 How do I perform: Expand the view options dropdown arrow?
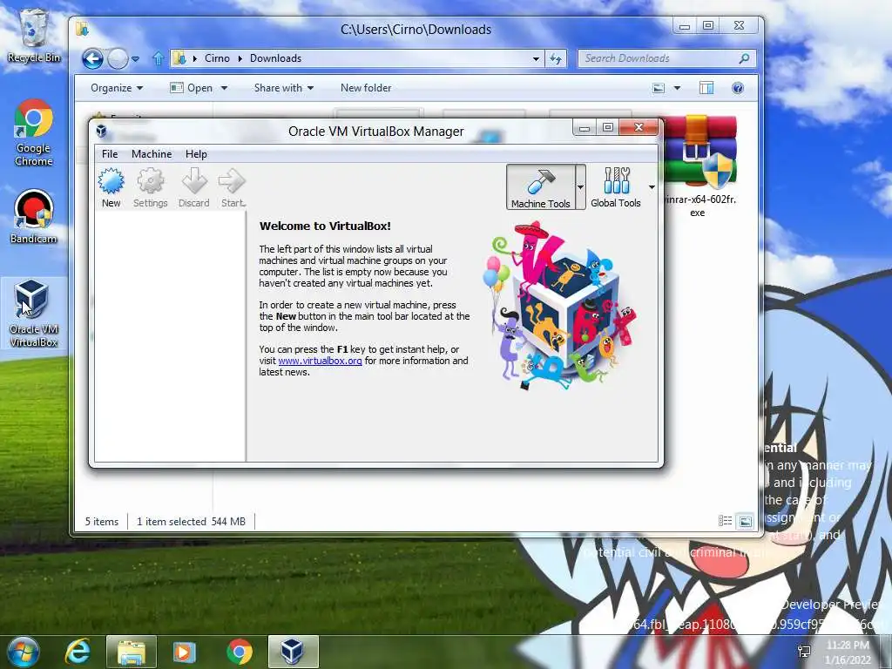coord(677,88)
